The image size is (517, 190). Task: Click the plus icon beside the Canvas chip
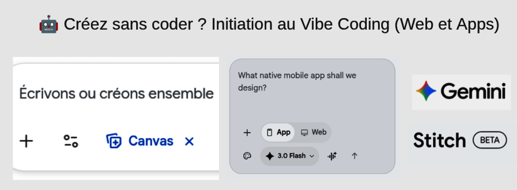26,141
